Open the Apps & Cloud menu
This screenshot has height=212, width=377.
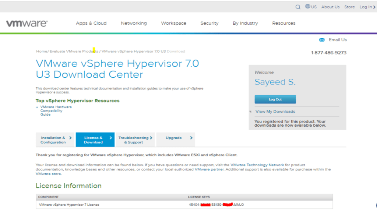point(91,23)
